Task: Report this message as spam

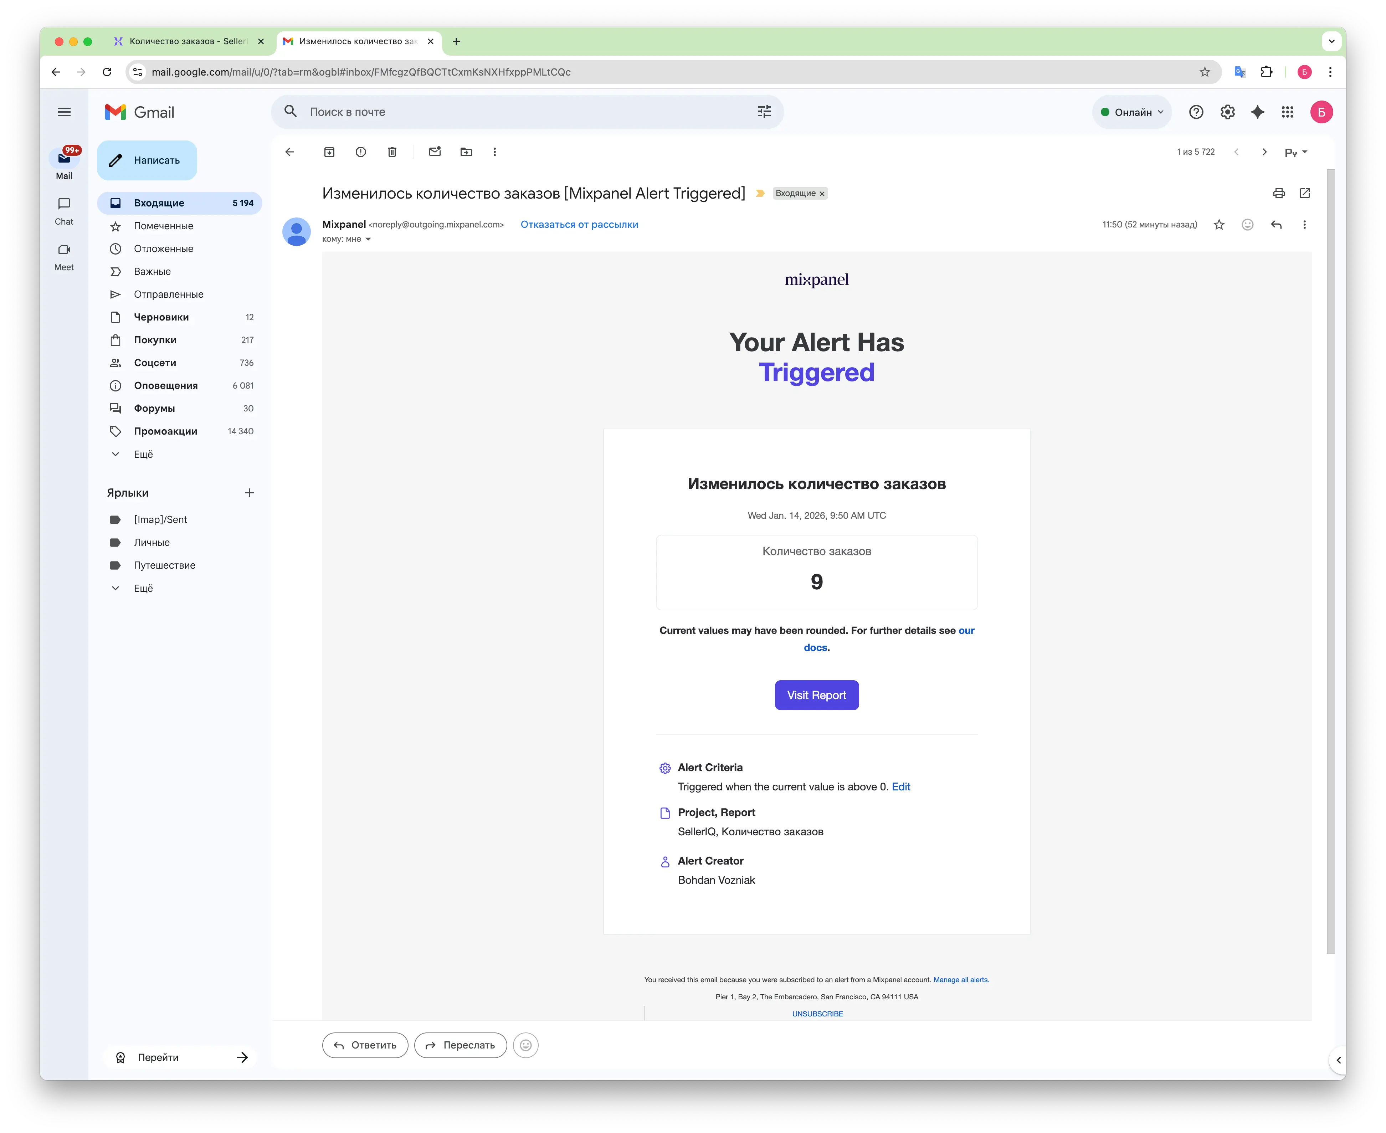Action: pyautogui.click(x=361, y=152)
